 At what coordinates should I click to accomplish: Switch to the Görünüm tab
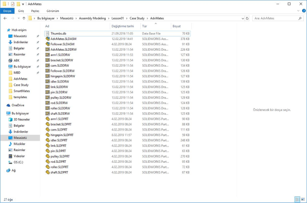coord(52,11)
